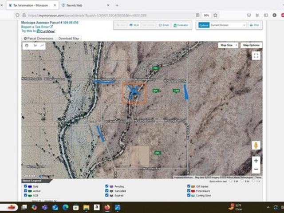Image resolution: width=284 pixels, height=213 pixels.
Task: Click the Evaluator tool button
Action: (181, 25)
